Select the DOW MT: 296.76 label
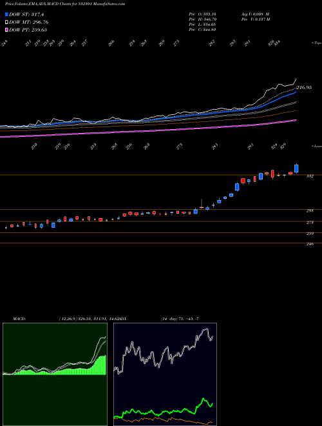Screen dimensions: 322x426 (29, 22)
